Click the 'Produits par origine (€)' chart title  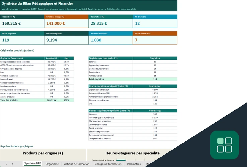[43, 153]
